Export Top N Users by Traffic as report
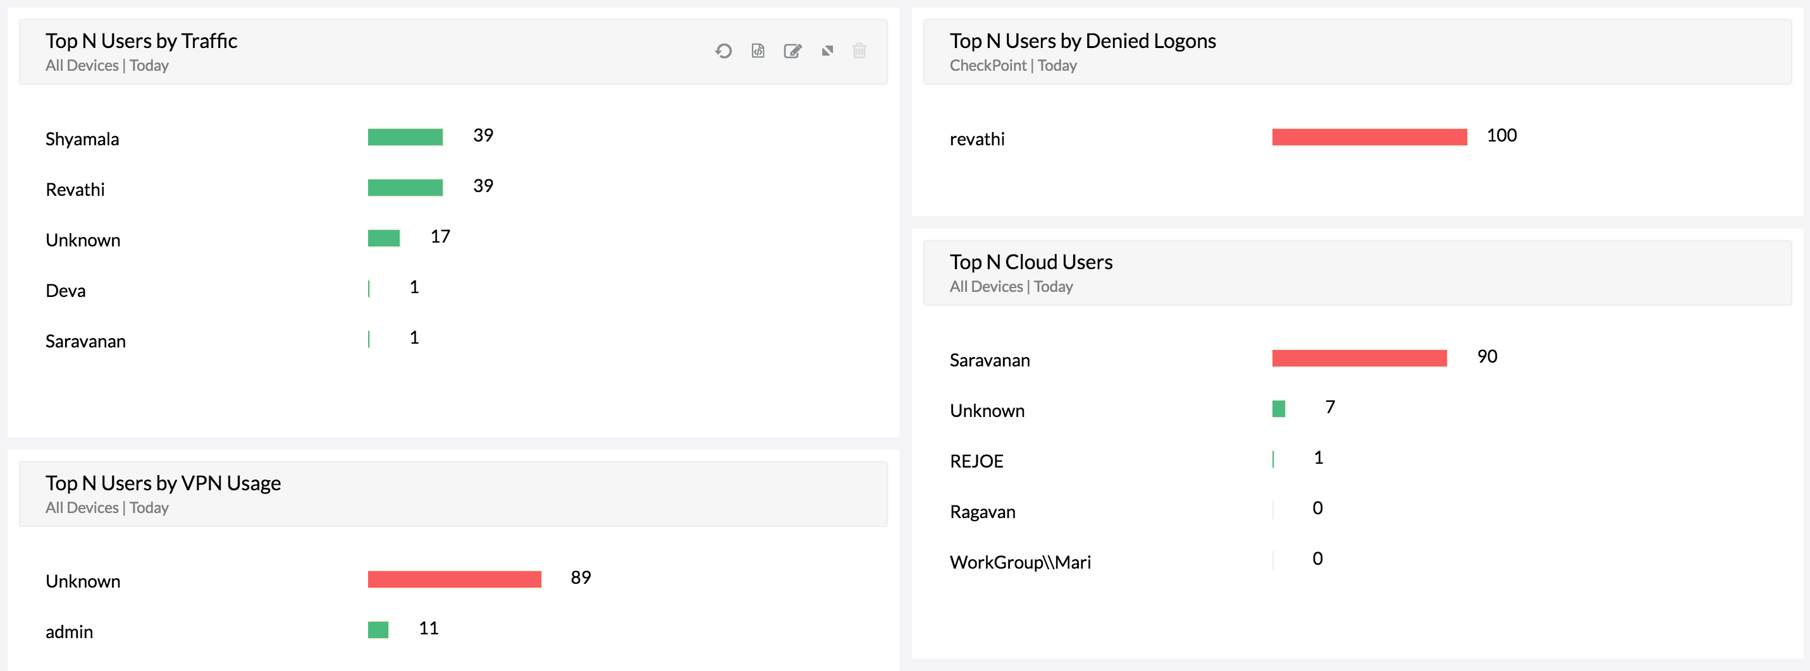 click(758, 51)
